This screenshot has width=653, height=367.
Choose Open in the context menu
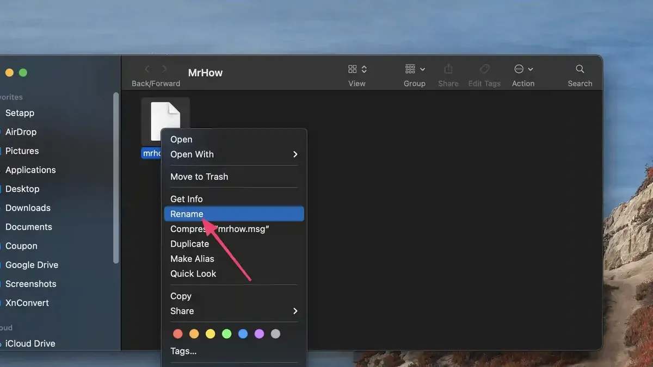234,139
